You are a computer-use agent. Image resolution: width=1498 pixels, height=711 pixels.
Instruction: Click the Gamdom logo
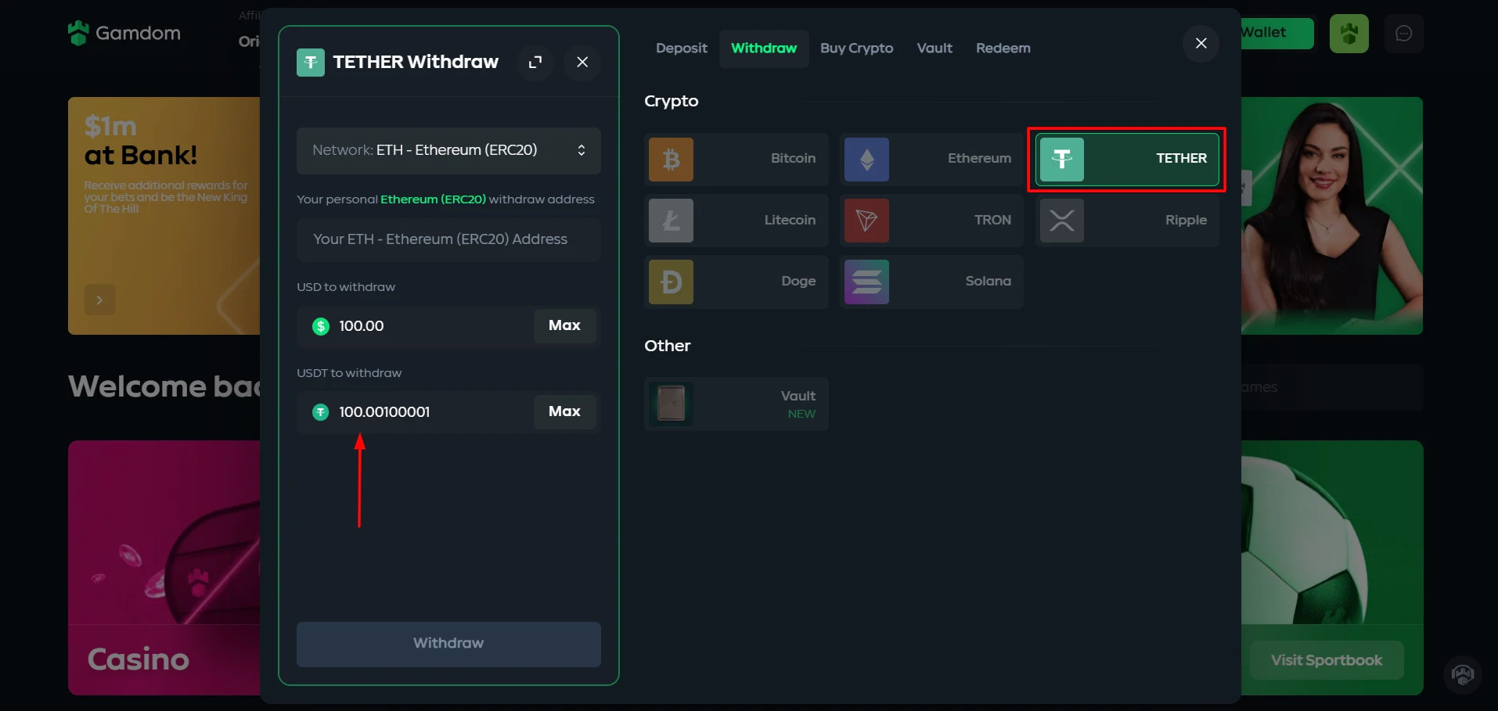(x=124, y=33)
